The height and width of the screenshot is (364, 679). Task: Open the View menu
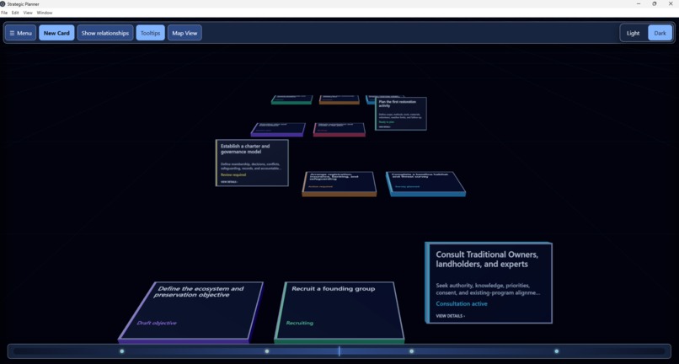click(28, 13)
